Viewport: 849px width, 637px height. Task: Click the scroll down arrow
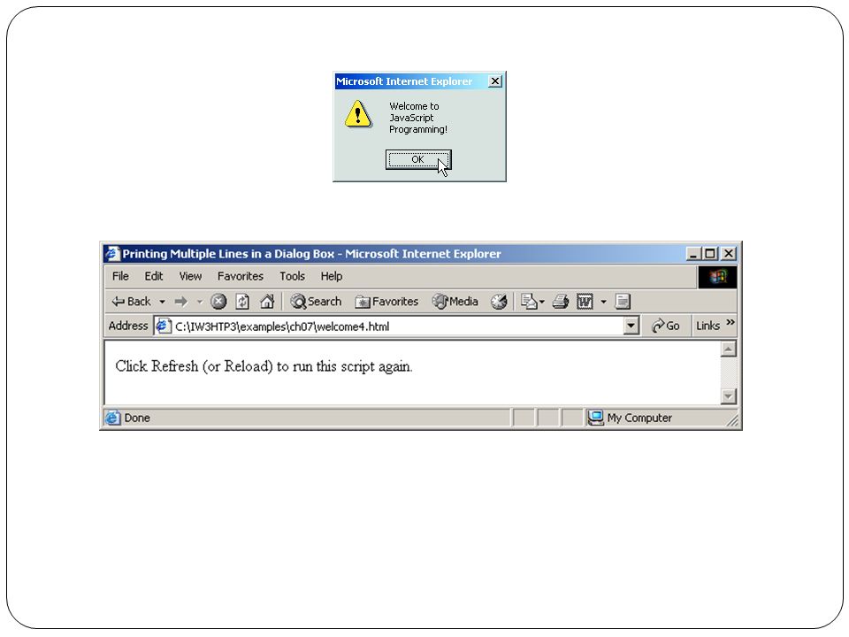click(729, 396)
